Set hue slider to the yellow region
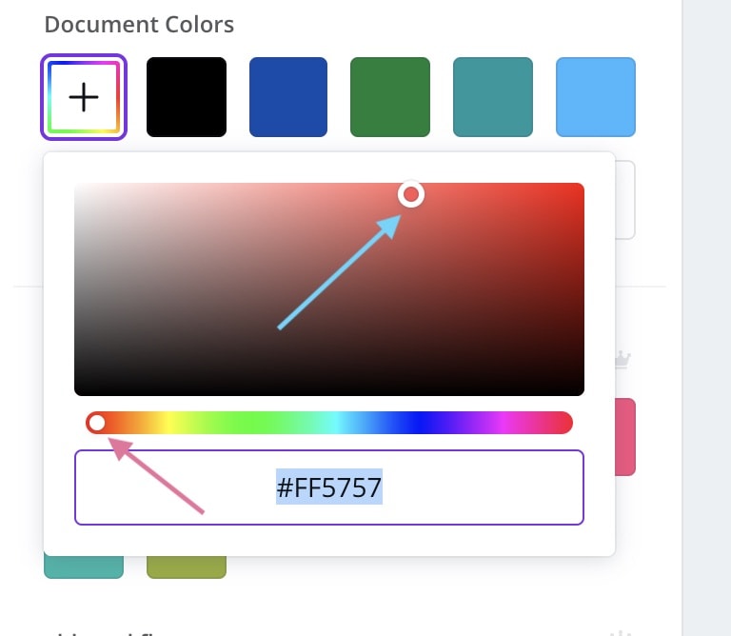 click(168, 423)
